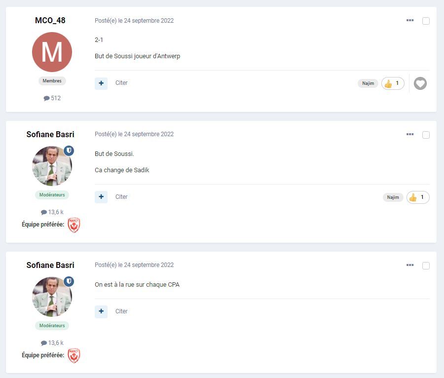444x378 pixels.
Task: Open the three-dot options menu on the CPA post
Action: pos(410,265)
